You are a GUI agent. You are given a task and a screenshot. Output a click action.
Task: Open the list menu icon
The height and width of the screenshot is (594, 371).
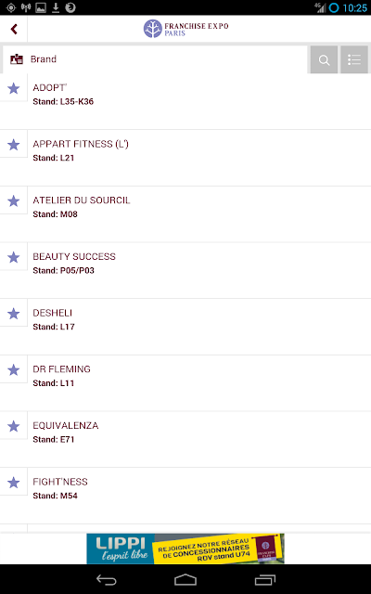pyautogui.click(x=354, y=59)
